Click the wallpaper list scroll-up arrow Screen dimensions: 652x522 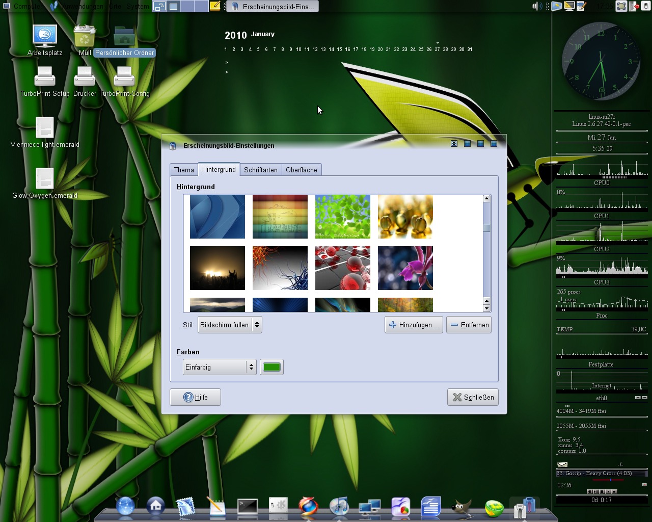(486, 198)
